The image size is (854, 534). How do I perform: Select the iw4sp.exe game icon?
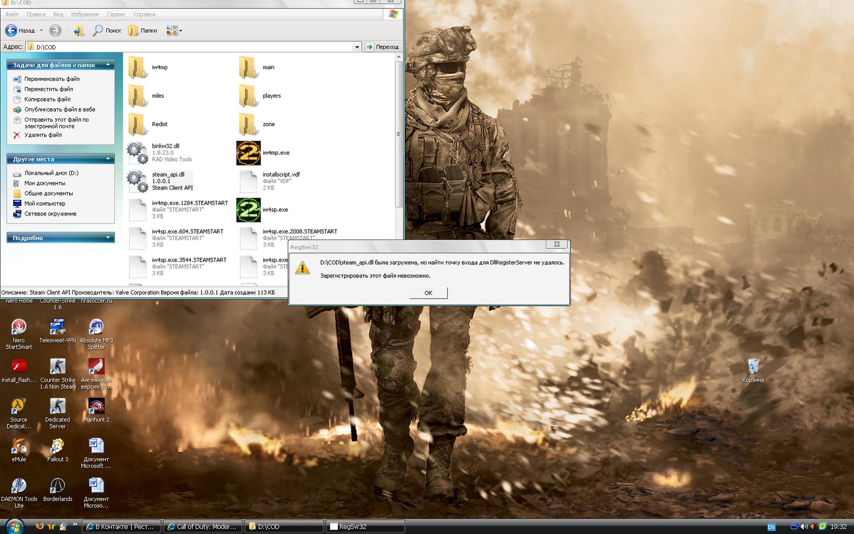[x=248, y=210]
